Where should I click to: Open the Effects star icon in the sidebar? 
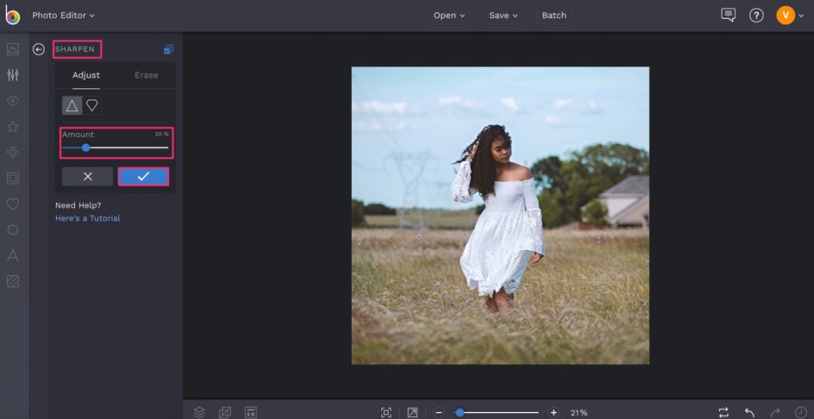tap(13, 127)
